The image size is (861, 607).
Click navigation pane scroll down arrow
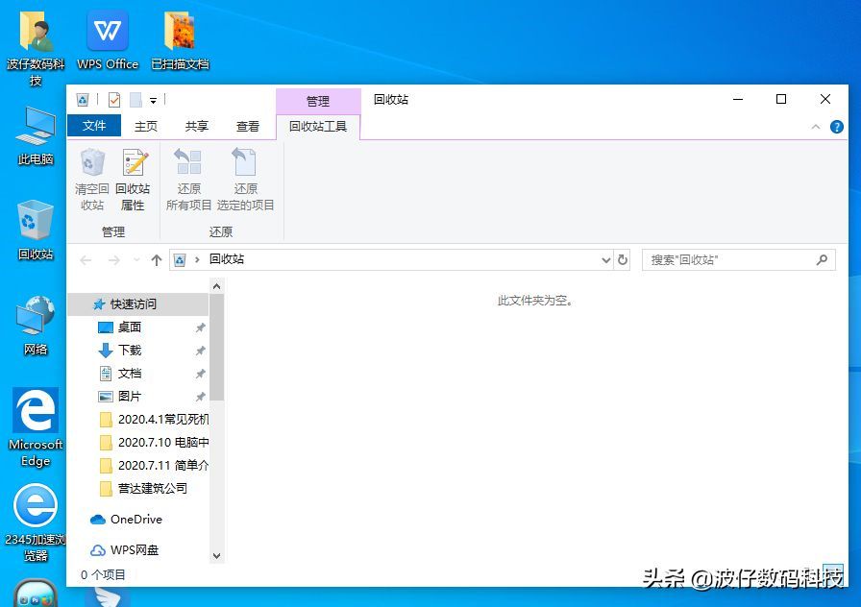(217, 556)
